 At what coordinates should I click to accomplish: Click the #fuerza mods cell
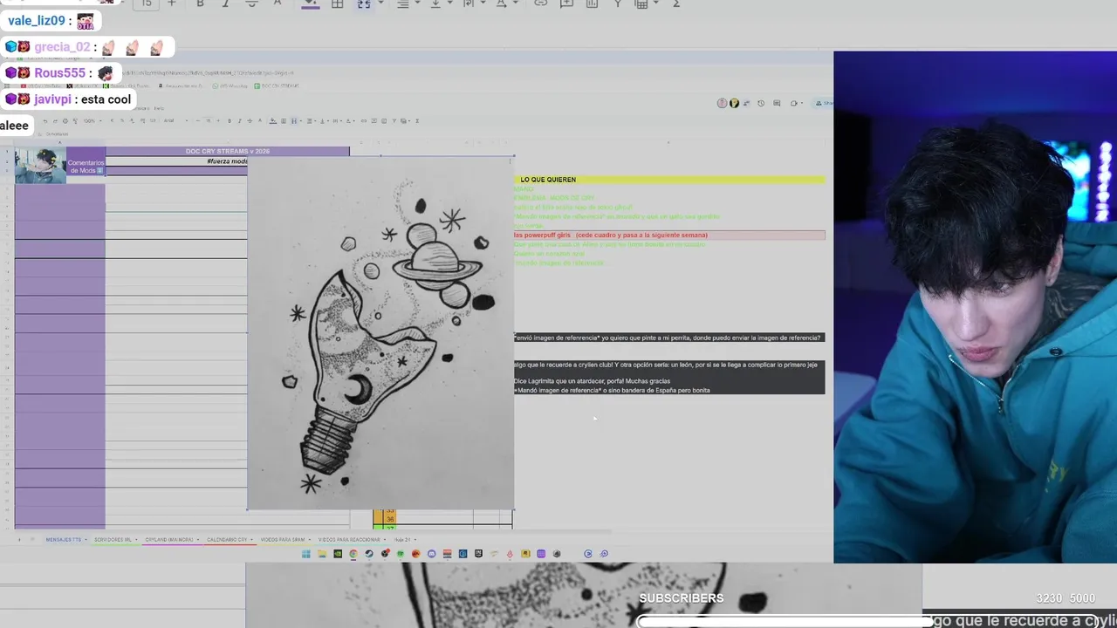(176, 161)
